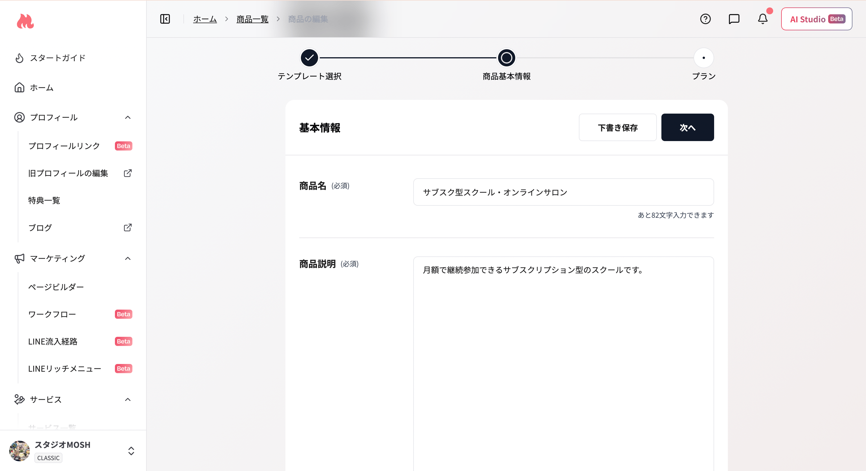Collapse the マーケティング section chevron

point(128,258)
